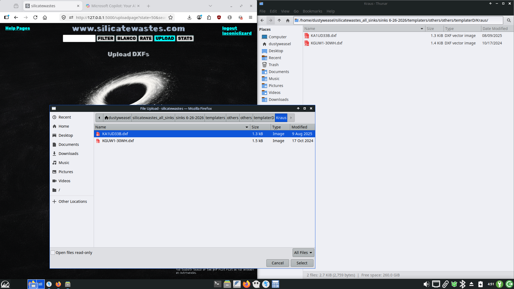Open Other Locations in file dialog
514x289 pixels.
pyautogui.click(x=73, y=201)
